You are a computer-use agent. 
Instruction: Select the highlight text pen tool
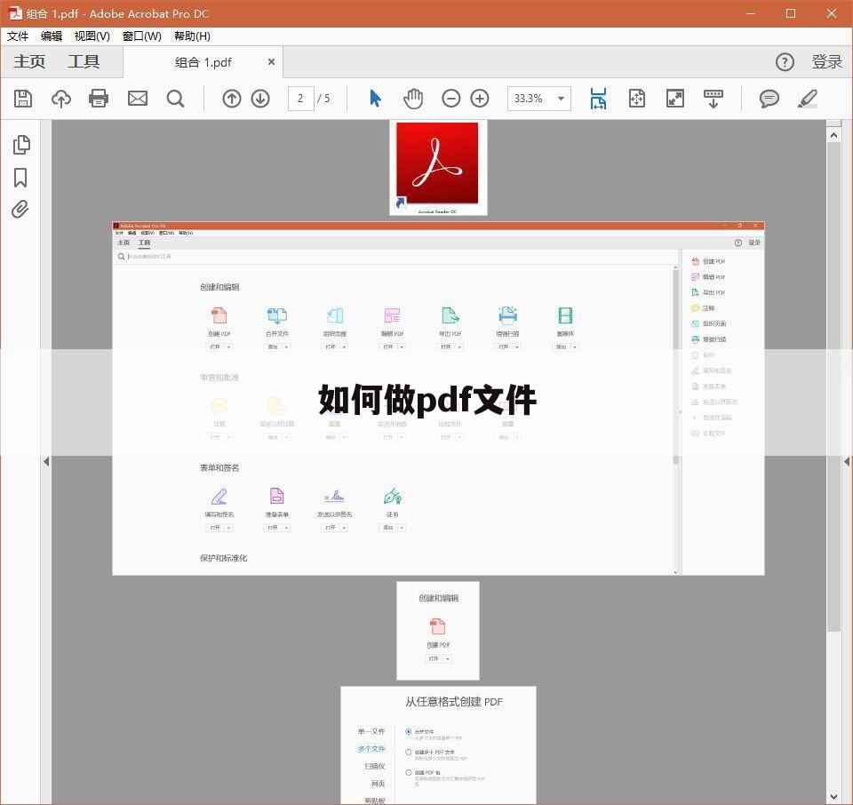tap(808, 99)
